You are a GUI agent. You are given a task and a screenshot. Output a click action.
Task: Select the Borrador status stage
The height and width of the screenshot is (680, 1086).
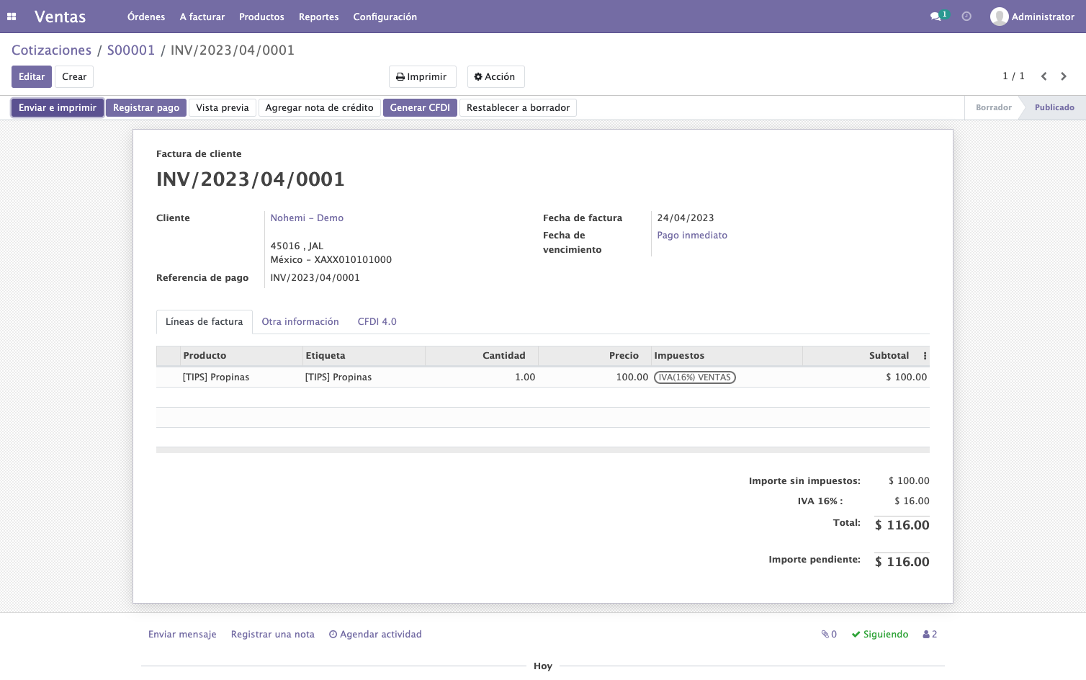pyautogui.click(x=993, y=108)
